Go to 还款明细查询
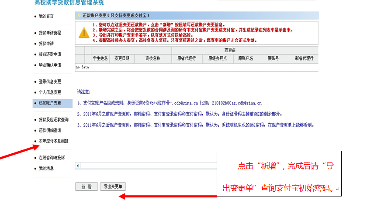The image size is (367, 203). [x=50, y=130]
